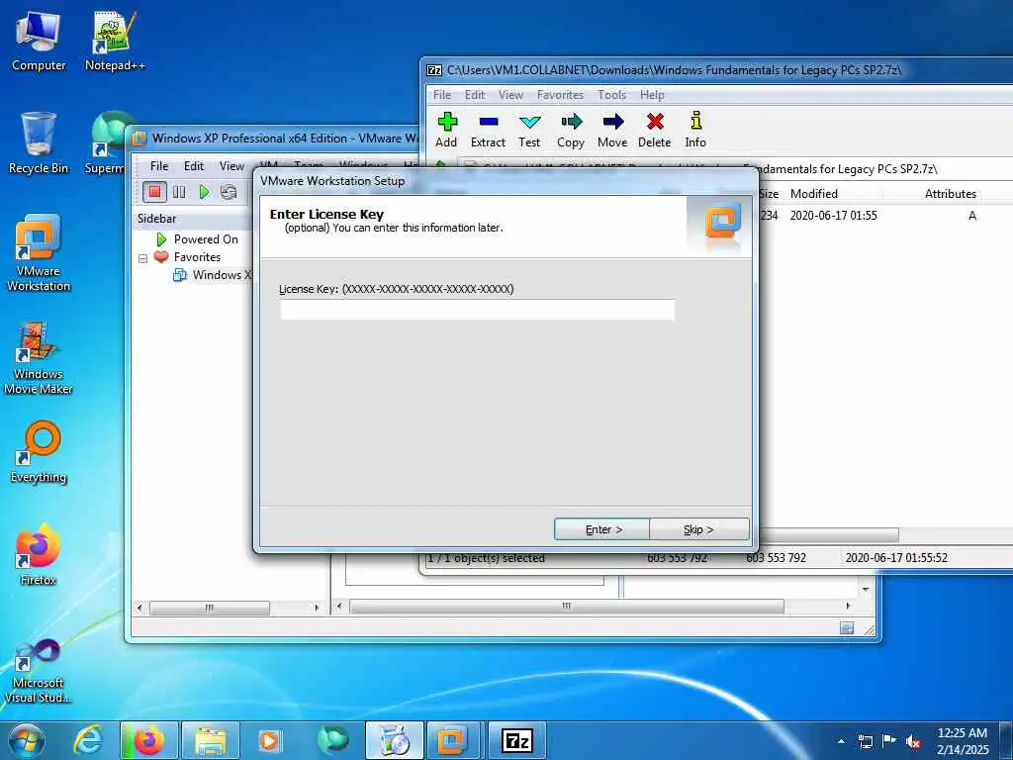Viewport: 1013px width, 760px height.
Task: Click the Skip > button in setup dialog
Action: click(699, 529)
